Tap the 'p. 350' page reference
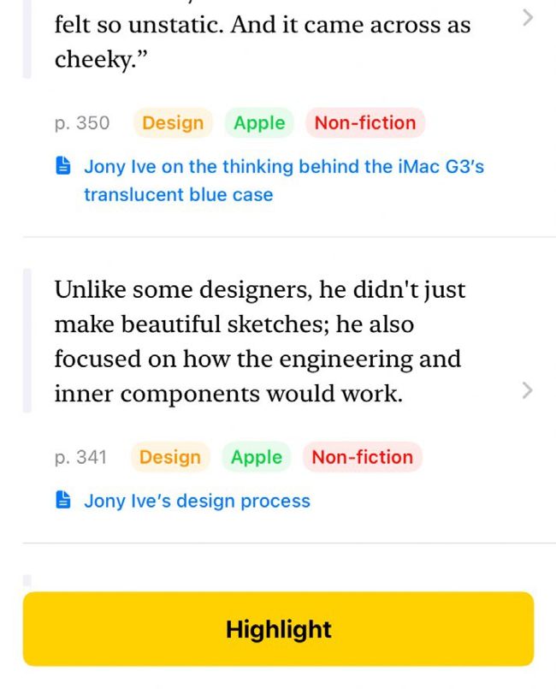Image resolution: width=556 pixels, height=689 pixels. coord(82,122)
